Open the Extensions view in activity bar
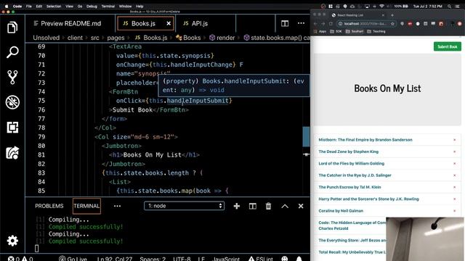Viewport: 465px width, 261px height. coord(12,128)
